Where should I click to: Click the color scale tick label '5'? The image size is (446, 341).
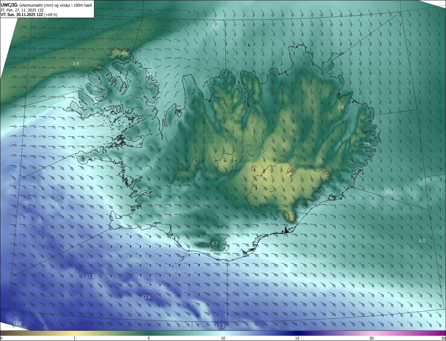[x=149, y=338]
